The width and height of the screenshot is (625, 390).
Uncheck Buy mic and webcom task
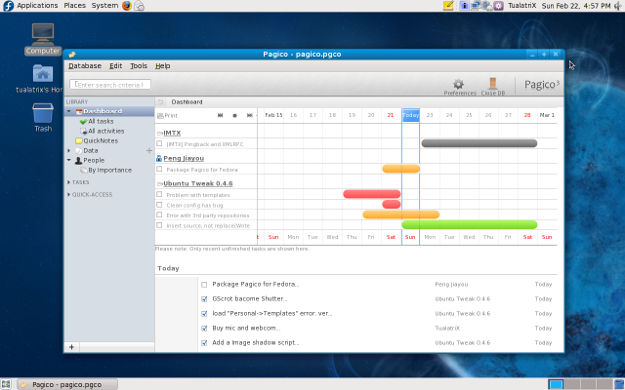pyautogui.click(x=204, y=329)
